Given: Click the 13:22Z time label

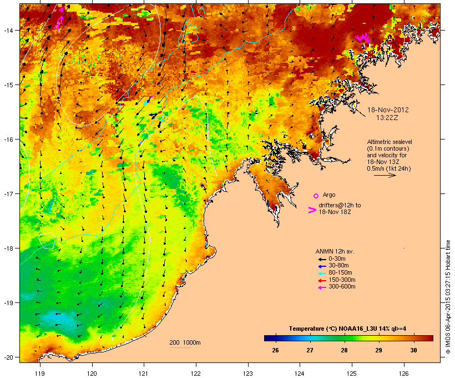Looking at the screenshot, I should (x=387, y=118).
